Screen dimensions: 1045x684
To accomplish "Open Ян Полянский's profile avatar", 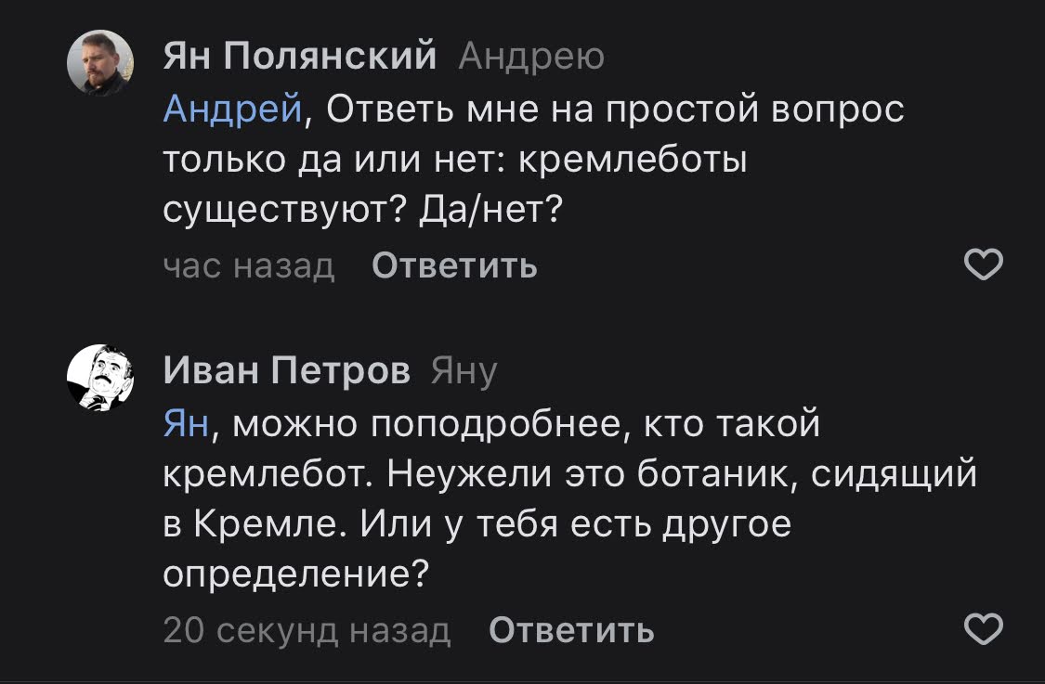I will [100, 62].
